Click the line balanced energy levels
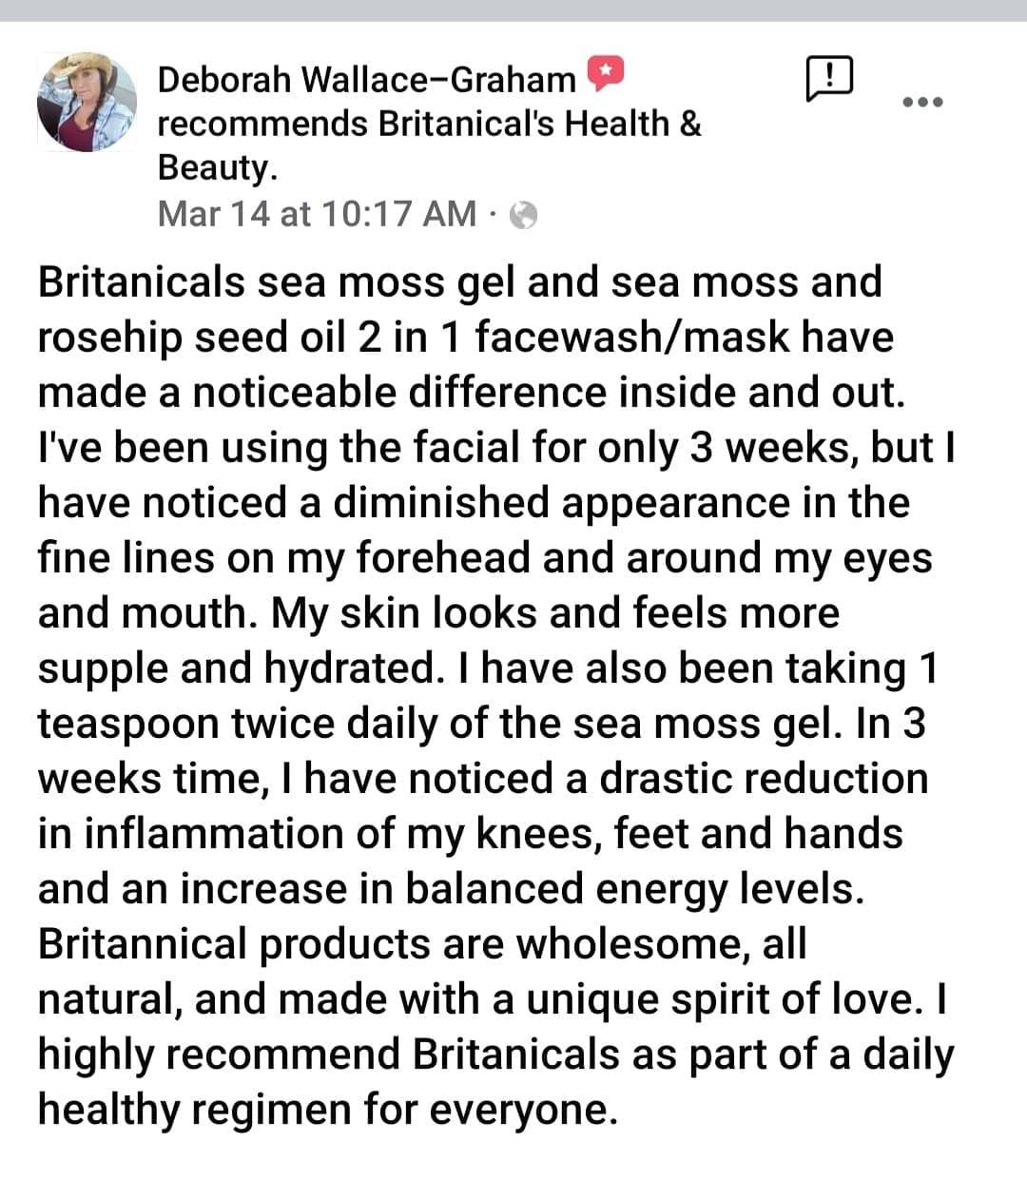 (452, 889)
